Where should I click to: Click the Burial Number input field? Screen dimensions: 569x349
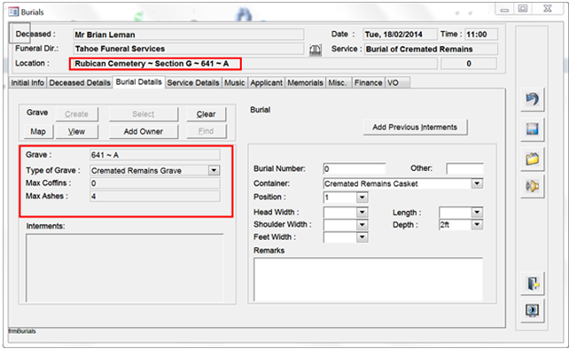(355, 168)
